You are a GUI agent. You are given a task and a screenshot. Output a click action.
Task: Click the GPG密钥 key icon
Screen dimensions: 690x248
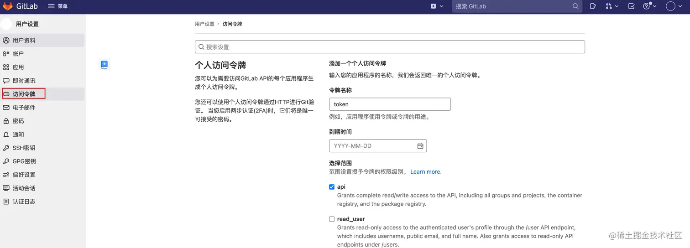coord(6,161)
